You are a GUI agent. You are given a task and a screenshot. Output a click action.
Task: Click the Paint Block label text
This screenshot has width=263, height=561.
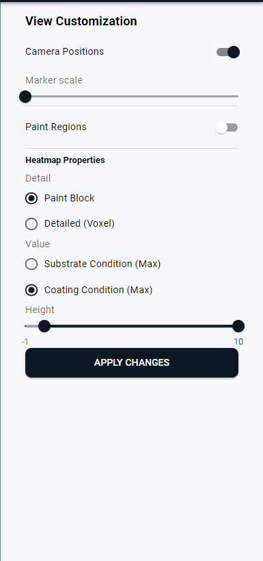(x=69, y=198)
